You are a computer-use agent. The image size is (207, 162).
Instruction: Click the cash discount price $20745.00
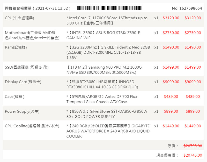coord(193,155)
